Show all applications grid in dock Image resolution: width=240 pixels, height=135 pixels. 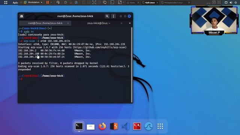tap(160, 126)
